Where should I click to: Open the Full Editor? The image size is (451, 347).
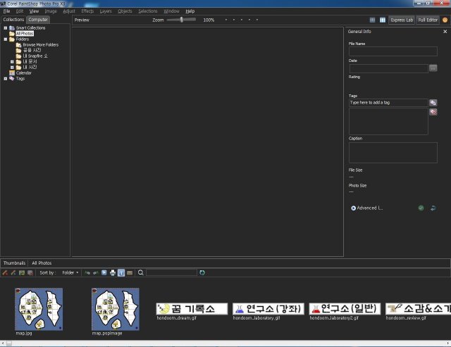(x=428, y=20)
